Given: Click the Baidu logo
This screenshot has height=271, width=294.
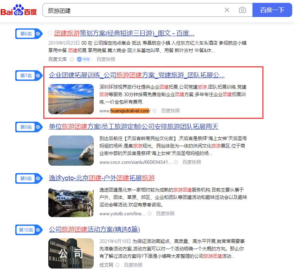Looking at the screenshot, I should (18, 10).
